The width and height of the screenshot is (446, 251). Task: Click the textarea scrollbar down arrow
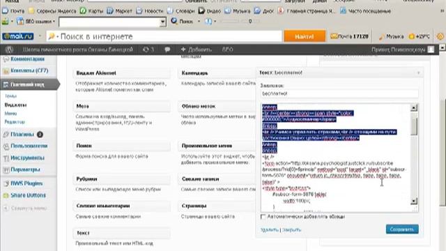[414, 201]
